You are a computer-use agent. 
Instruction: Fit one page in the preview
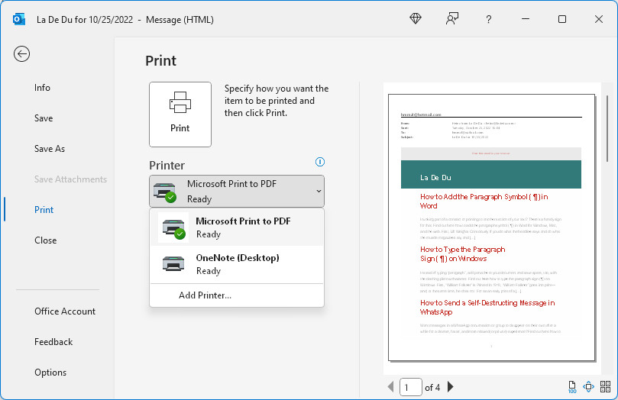pos(588,387)
